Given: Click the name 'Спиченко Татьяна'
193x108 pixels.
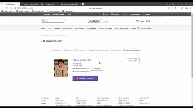Looking at the screenshot, I should coord(82,60).
